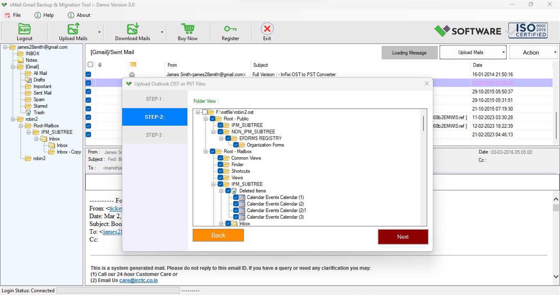The image size is (560, 295).
Task: Click the dialog folder tree vertical scrollbar
Action: (x=424, y=123)
